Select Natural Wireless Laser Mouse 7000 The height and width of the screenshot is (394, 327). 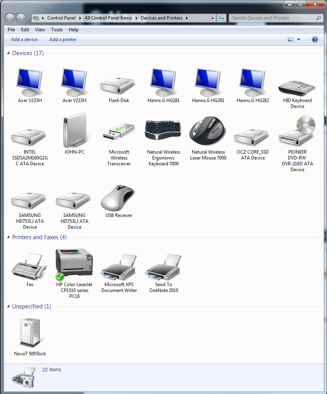coord(208,130)
